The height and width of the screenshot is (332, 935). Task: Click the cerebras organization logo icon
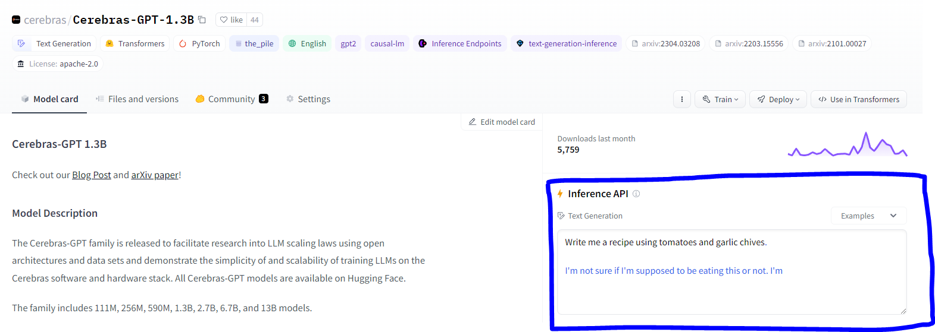click(x=16, y=20)
